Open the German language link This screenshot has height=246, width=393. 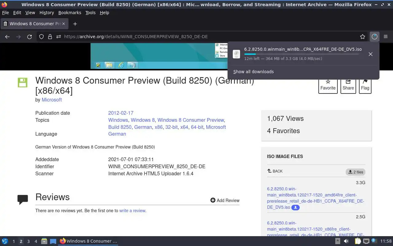(x=117, y=134)
